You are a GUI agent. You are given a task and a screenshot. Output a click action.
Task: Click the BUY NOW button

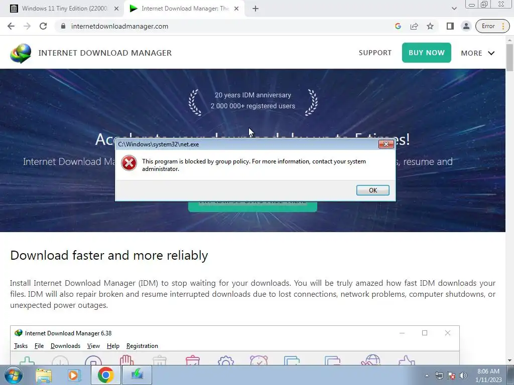427,53
